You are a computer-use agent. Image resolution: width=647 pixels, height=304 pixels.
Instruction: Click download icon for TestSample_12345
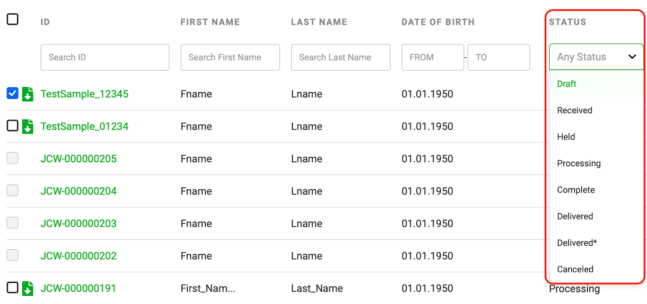click(27, 94)
